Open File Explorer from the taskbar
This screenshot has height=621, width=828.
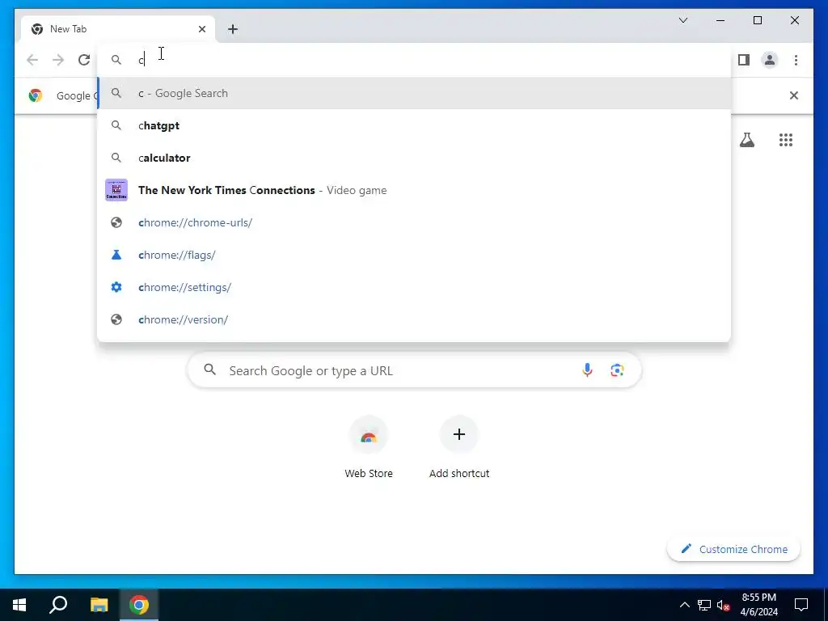pyautogui.click(x=99, y=605)
